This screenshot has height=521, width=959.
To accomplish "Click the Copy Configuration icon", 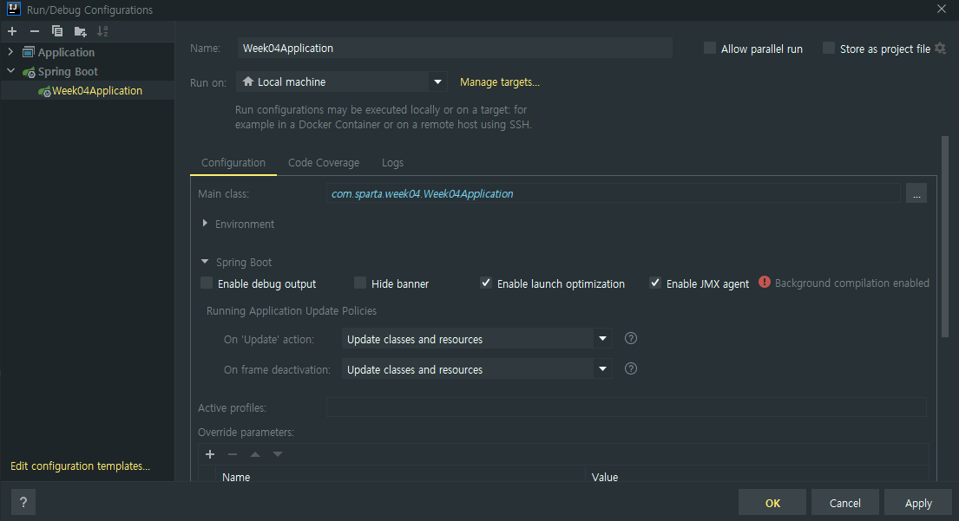I will [x=57, y=31].
